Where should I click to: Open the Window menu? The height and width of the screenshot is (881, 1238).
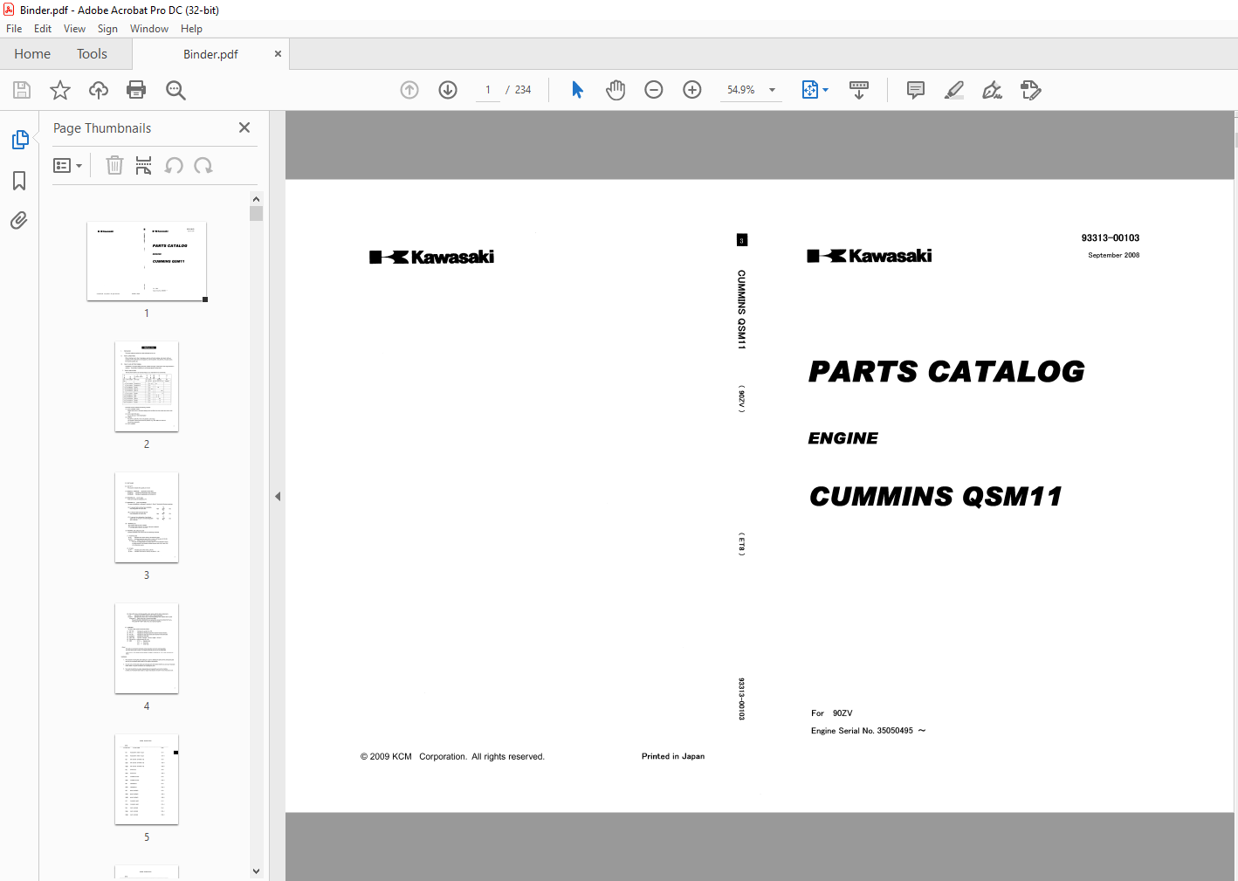149,29
